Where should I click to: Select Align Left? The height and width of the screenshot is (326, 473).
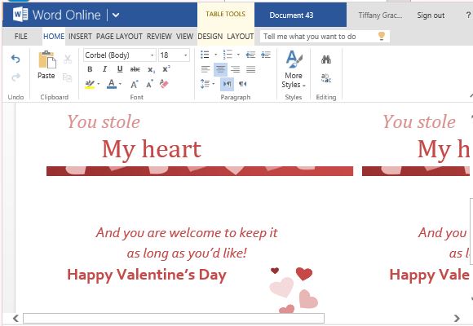(x=206, y=69)
